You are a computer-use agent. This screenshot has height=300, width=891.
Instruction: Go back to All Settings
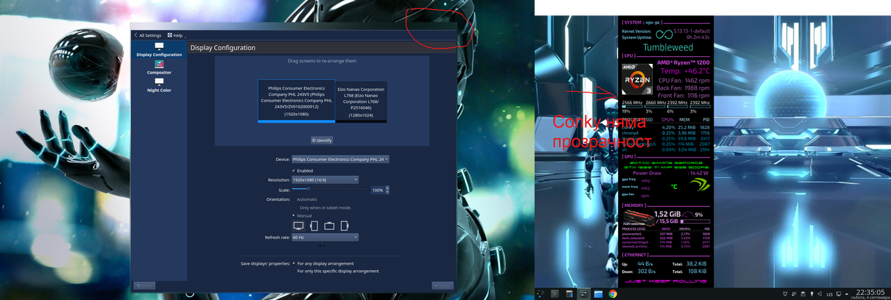coord(148,35)
